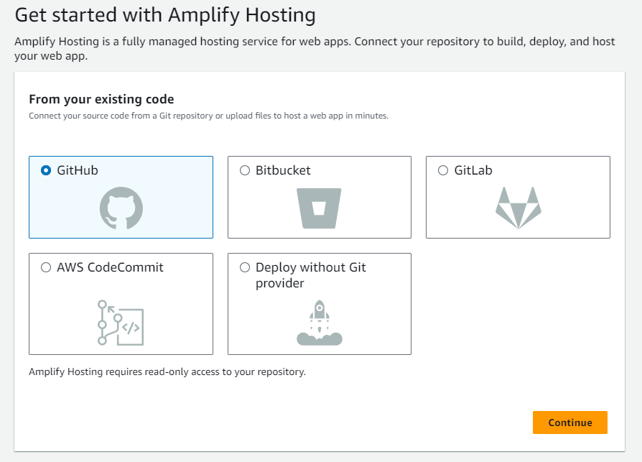Click the rocket launch icon
The width and height of the screenshot is (642, 462).
(x=319, y=323)
